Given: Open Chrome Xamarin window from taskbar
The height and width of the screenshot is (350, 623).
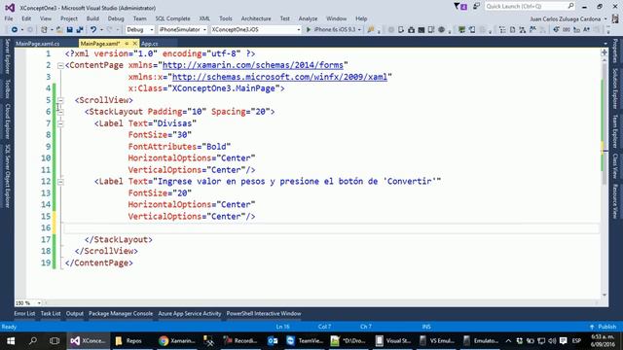Looking at the screenshot, I should pos(177,341).
